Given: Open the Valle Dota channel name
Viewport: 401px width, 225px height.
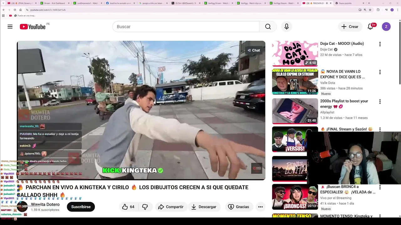Looking at the screenshot, I should 327,83.
